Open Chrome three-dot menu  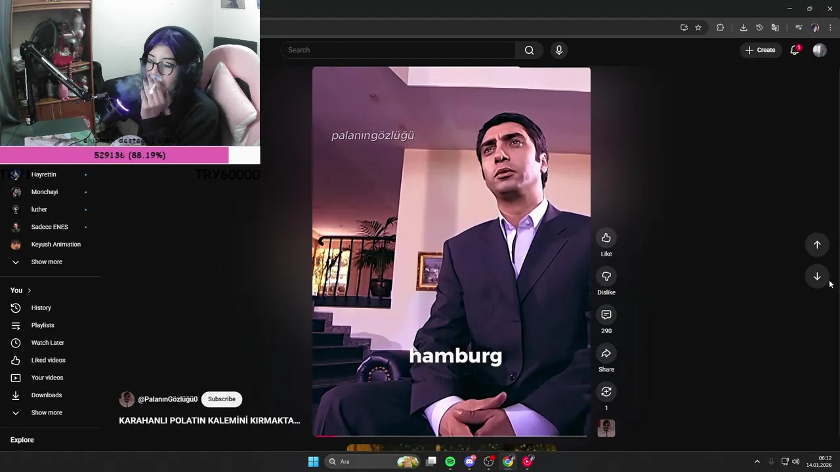(830, 28)
